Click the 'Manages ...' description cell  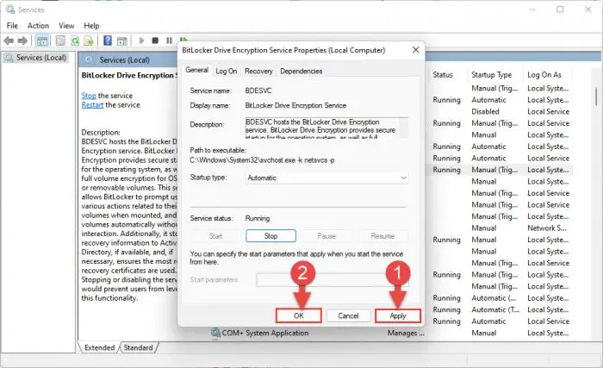click(x=406, y=333)
